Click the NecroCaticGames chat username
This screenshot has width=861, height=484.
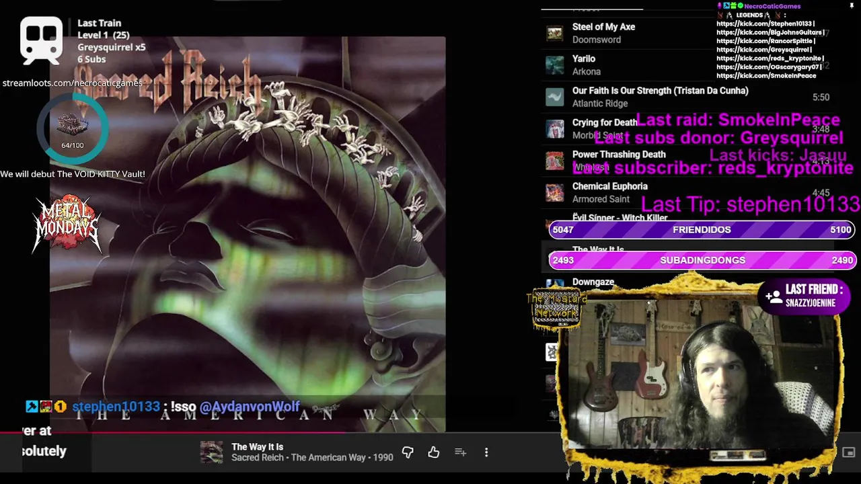tap(772, 6)
